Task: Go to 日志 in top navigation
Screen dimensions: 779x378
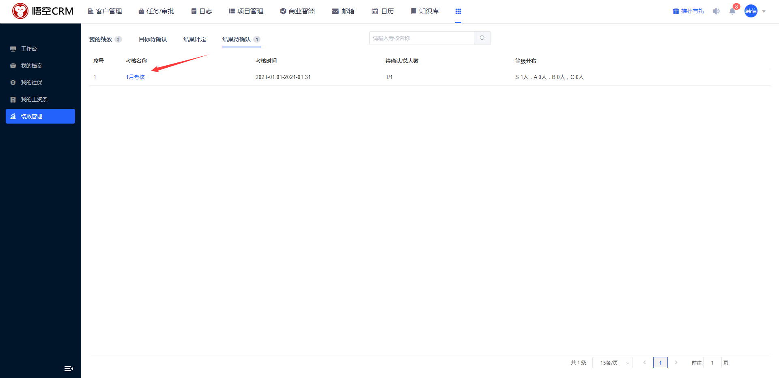Action: pos(202,11)
